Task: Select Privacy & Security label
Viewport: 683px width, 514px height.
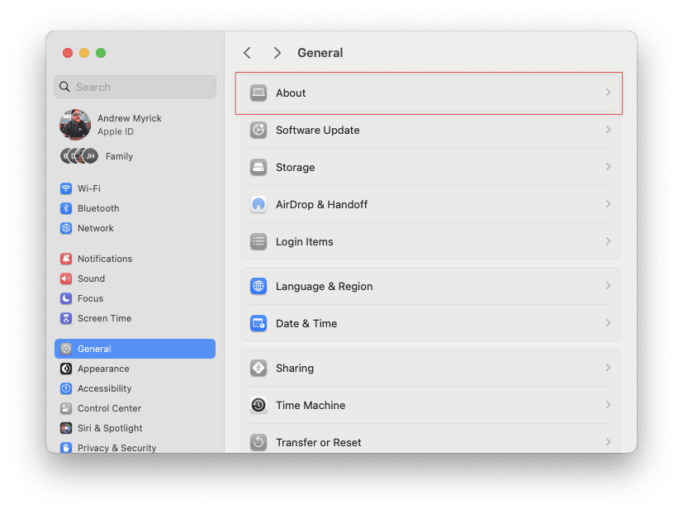Action: [x=116, y=448]
